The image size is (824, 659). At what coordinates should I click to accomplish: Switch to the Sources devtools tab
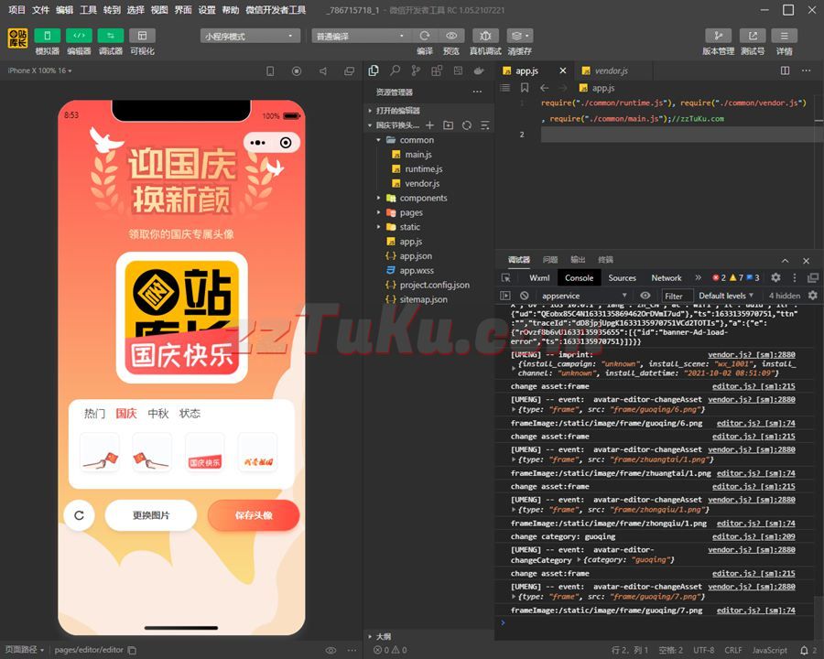tap(623, 278)
